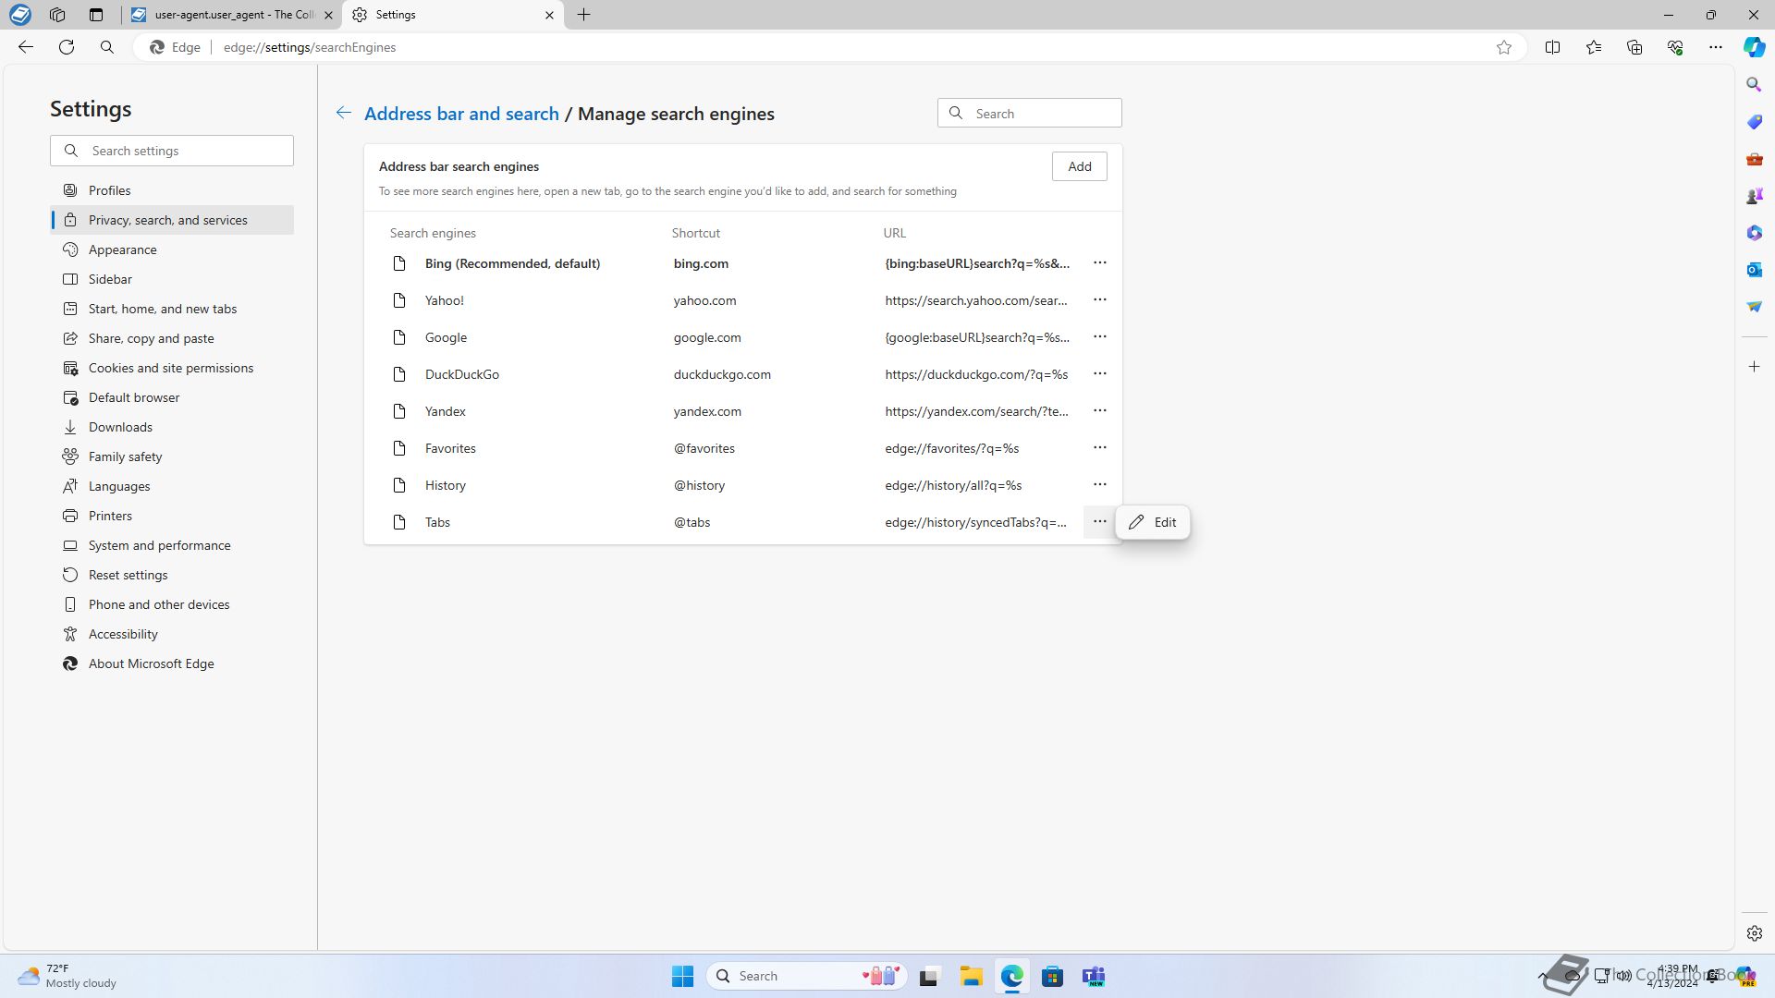
Task: Open Family safety settings
Action: click(172, 456)
